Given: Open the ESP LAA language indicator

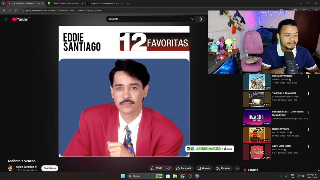Looking at the screenshot, I should coord(292,176).
